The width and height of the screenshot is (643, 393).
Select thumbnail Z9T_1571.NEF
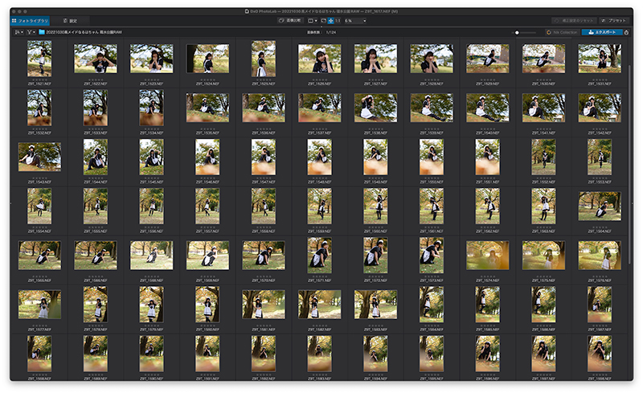tap(319, 256)
